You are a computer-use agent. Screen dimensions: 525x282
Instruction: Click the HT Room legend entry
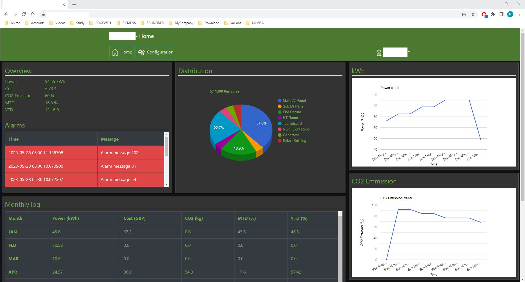click(288, 118)
